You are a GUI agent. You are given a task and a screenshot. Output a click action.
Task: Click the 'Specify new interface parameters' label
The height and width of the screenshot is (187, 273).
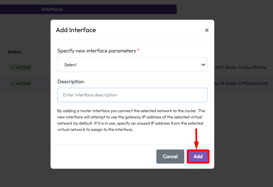coord(96,51)
